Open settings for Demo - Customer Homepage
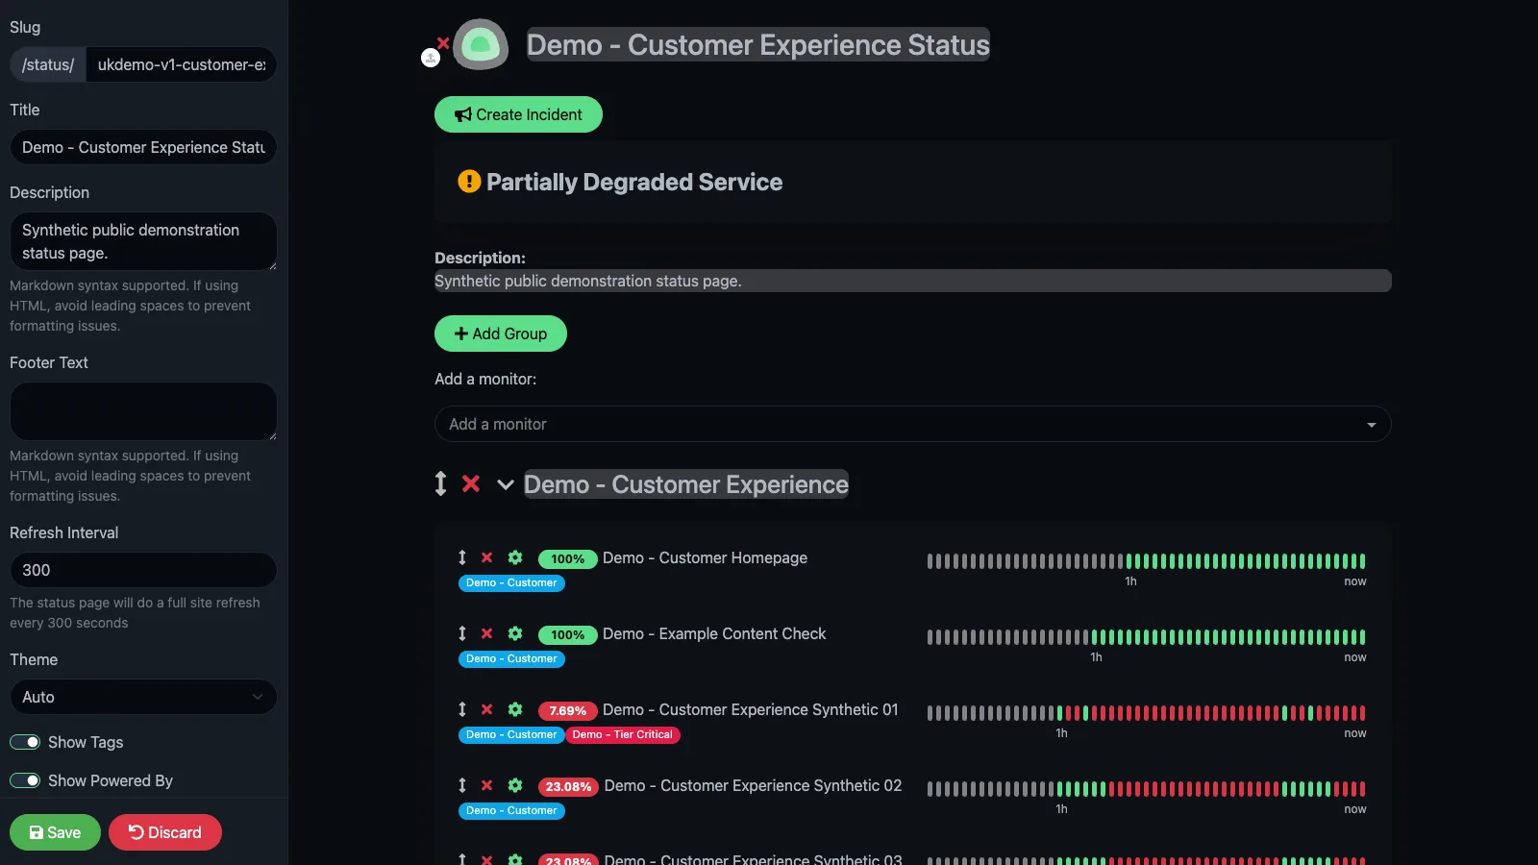 pos(515,557)
